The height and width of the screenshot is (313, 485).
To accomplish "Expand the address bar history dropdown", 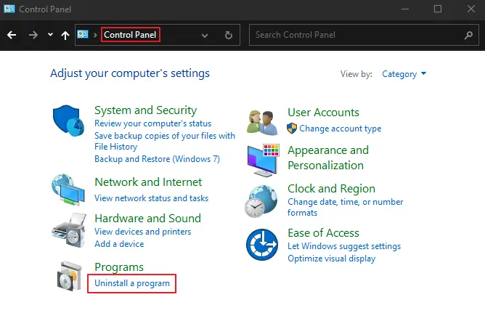I will click(x=205, y=36).
